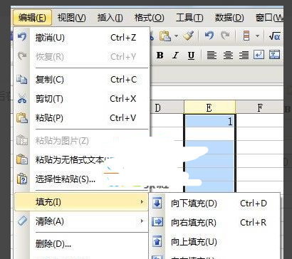Open the 插入(I) menu
The image size is (292, 259).
[x=110, y=18]
